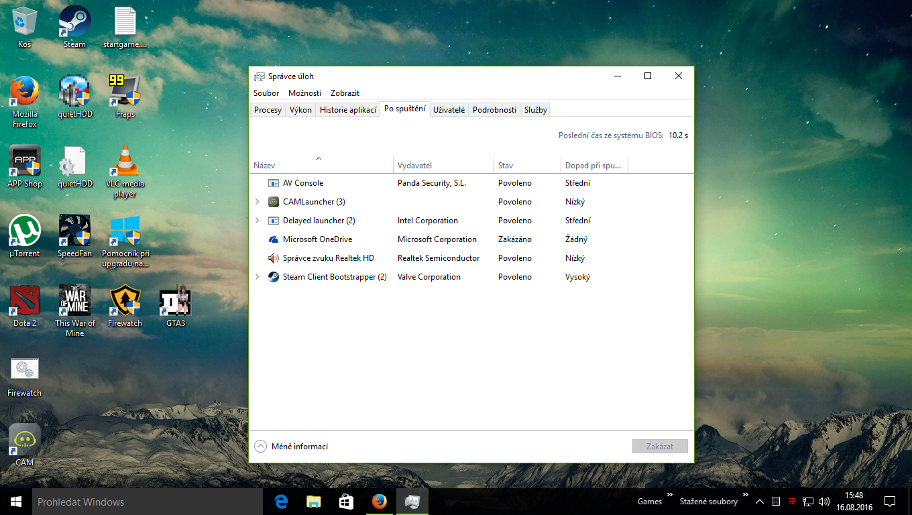Expand the Delayed launcher group

(258, 221)
